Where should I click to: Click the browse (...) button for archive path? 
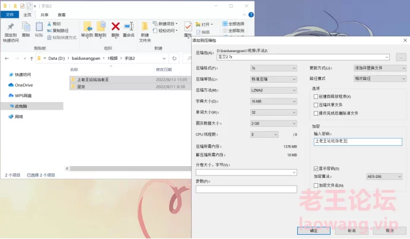pyautogui.click(x=401, y=57)
